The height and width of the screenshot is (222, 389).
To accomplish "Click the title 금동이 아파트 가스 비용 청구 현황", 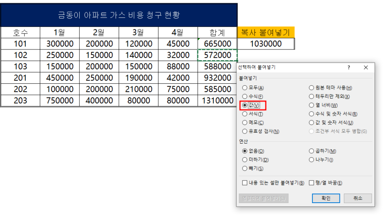I will 119,15.
